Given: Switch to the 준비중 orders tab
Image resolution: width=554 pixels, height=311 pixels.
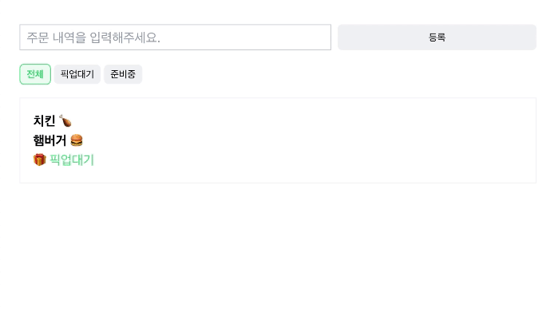Looking at the screenshot, I should click(123, 74).
